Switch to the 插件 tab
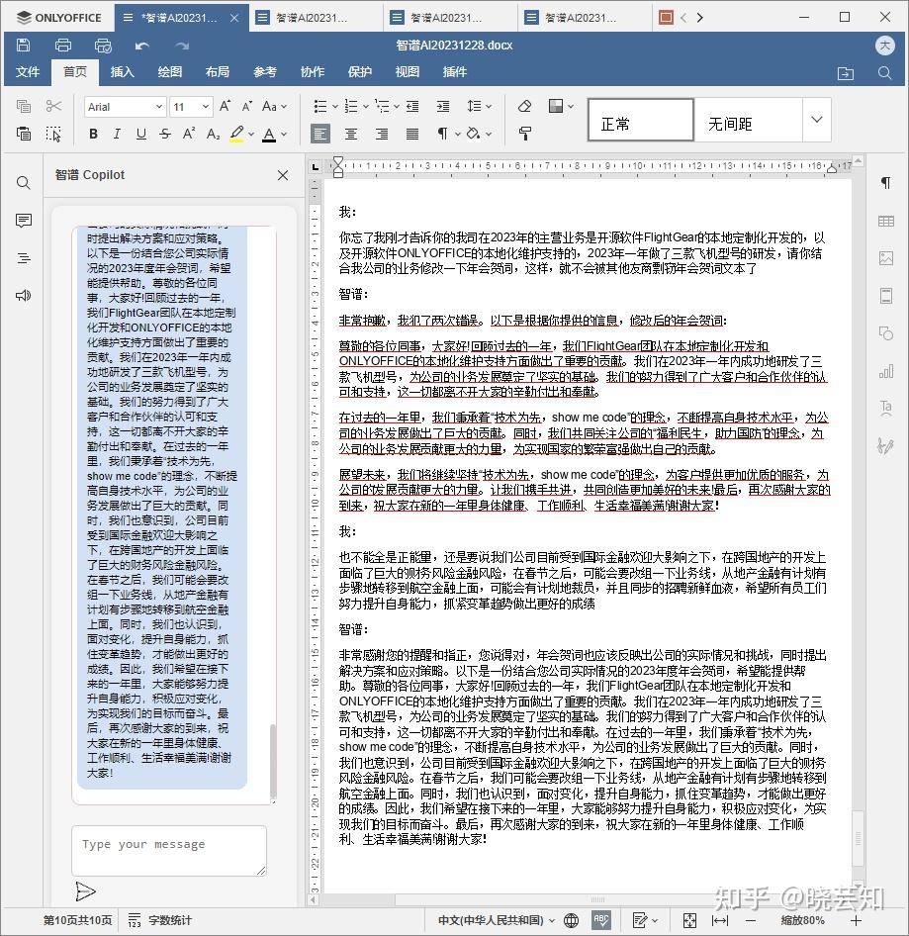The height and width of the screenshot is (936, 909). [455, 72]
